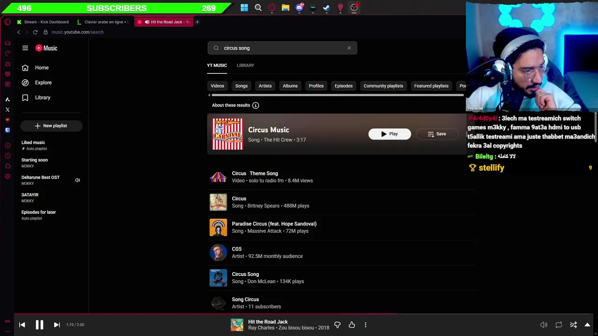This screenshot has height=336, width=598.
Task: Open Library in the sidebar
Action: coord(43,98)
